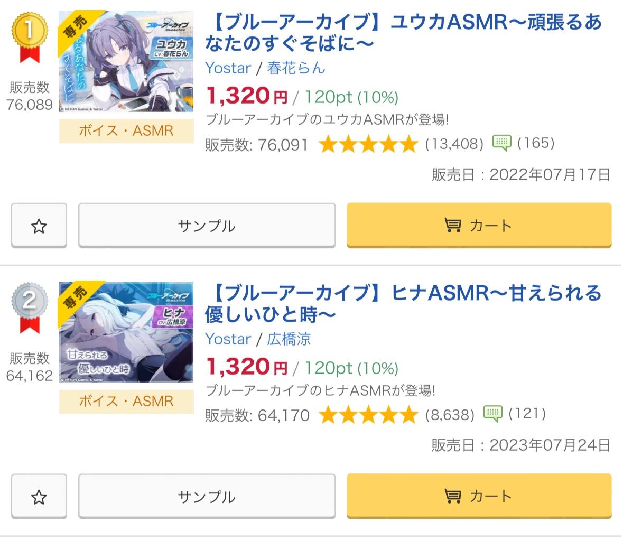Open voice actor 春花らん link
Image resolution: width=623 pixels, height=550 pixels.
point(296,68)
